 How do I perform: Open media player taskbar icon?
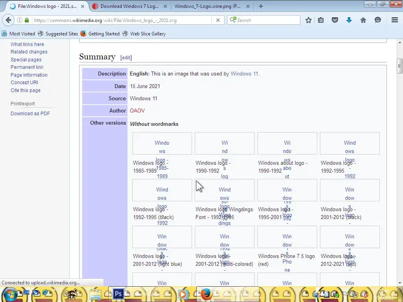(183, 294)
